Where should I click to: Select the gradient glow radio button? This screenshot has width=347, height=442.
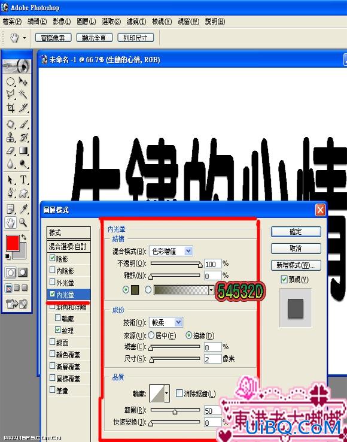tap(148, 289)
